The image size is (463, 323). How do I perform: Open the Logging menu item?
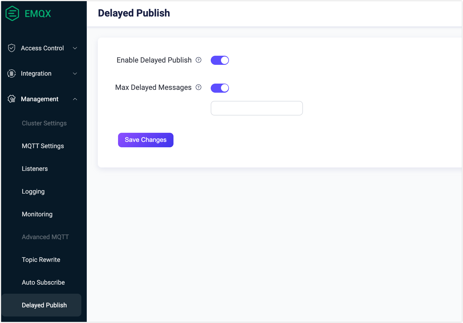pyautogui.click(x=33, y=191)
